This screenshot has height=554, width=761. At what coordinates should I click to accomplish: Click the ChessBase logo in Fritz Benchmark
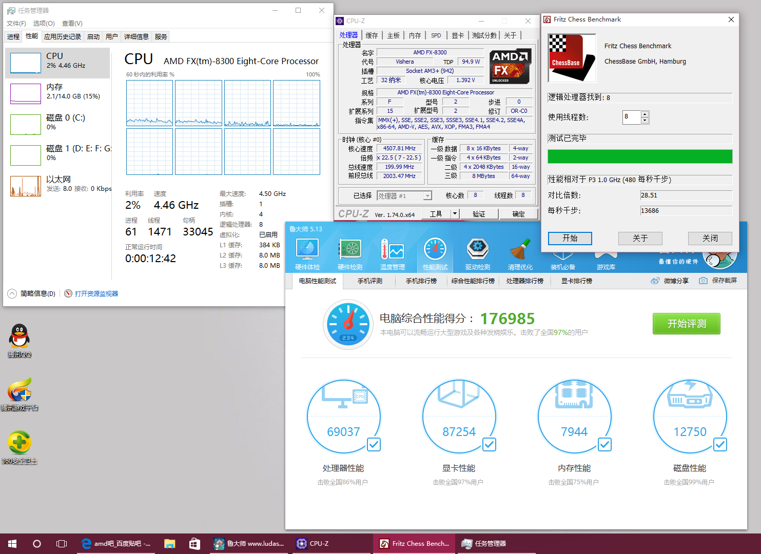click(572, 58)
